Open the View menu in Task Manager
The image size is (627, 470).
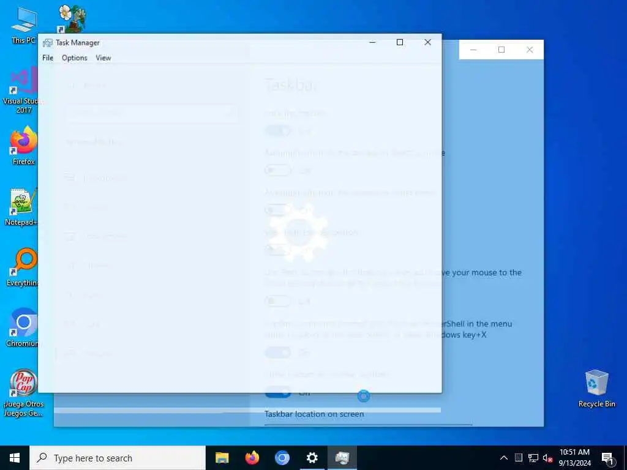click(103, 58)
